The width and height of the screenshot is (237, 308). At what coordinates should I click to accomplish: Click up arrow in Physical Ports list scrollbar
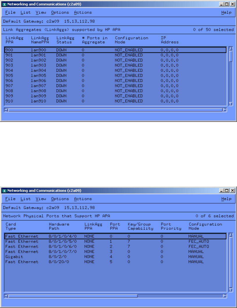(231, 235)
